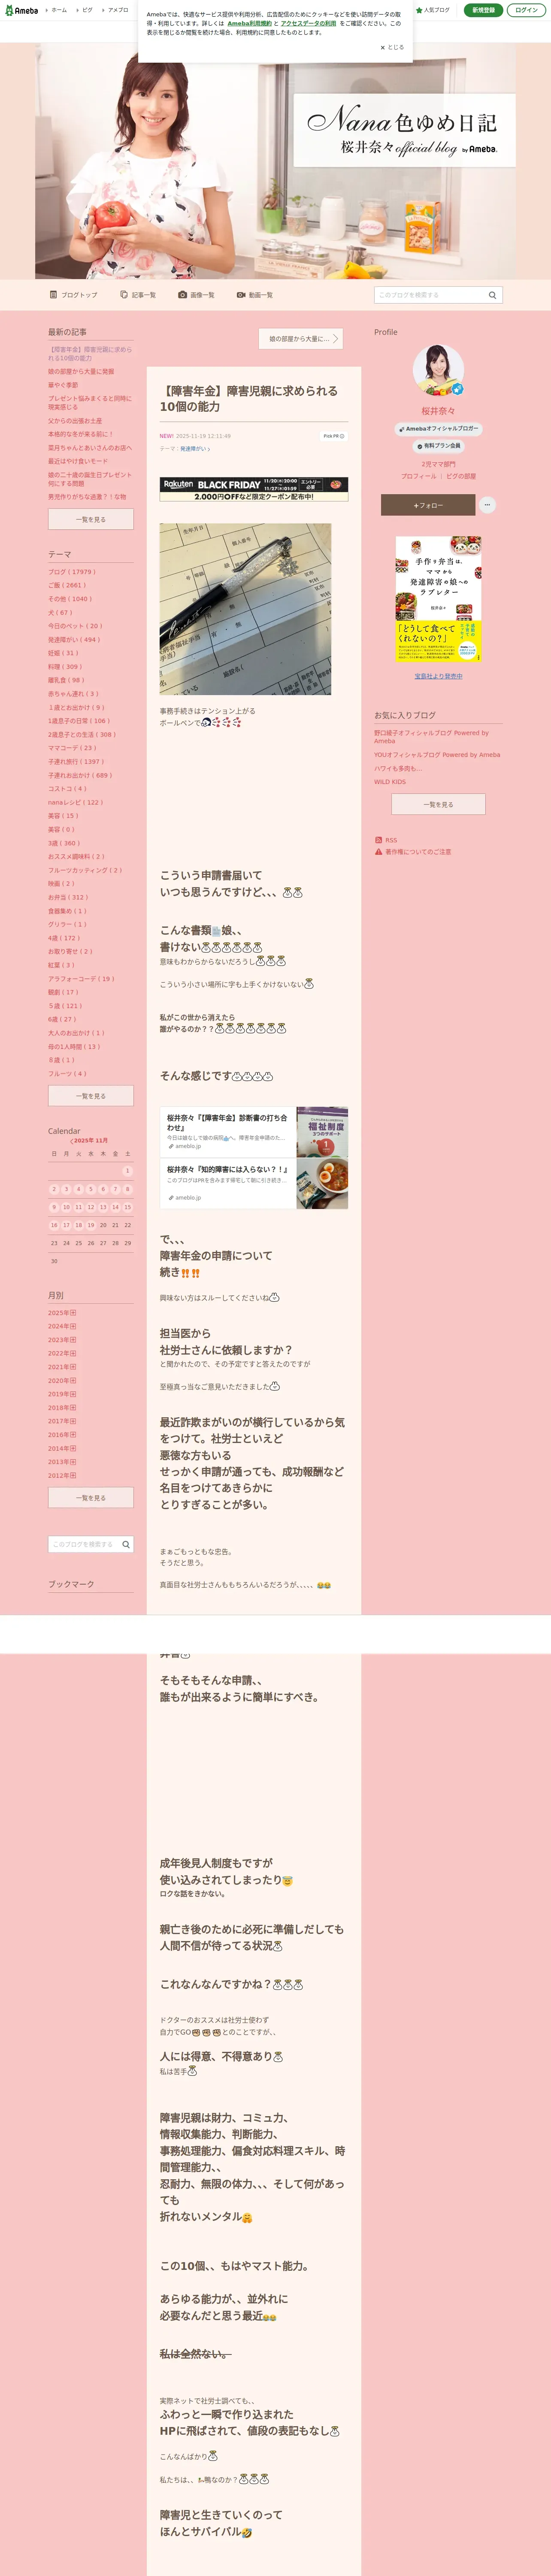Click the Amebaオフィシャルブロガー badge

tap(438, 429)
